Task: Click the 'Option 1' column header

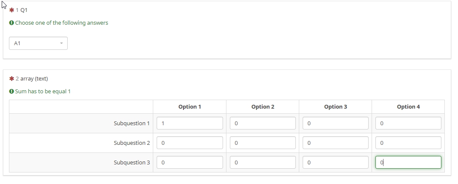Action: click(190, 107)
